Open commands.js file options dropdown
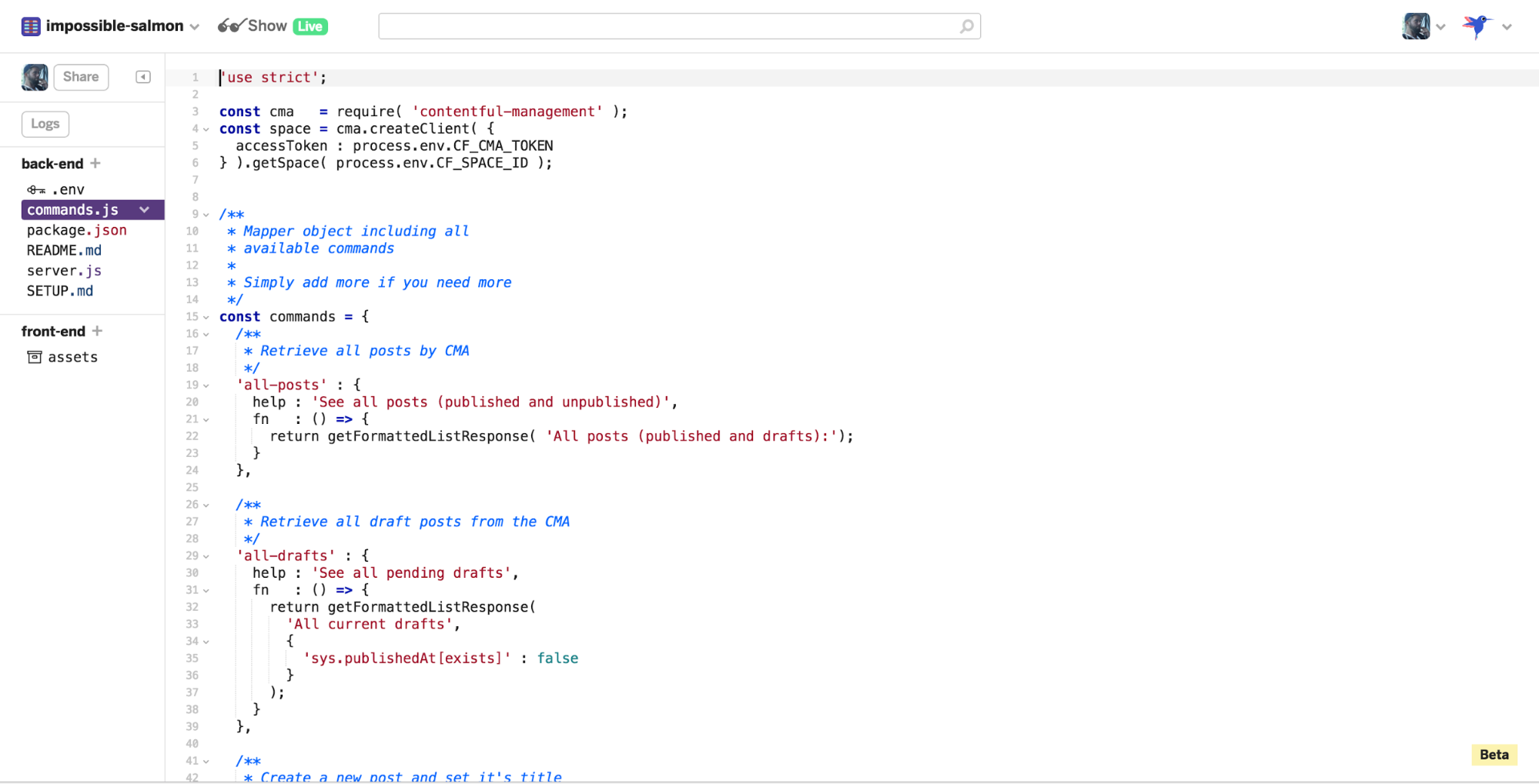This screenshot has width=1539, height=784. pyautogui.click(x=145, y=210)
